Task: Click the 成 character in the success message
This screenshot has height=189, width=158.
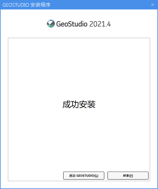Action: [66, 104]
